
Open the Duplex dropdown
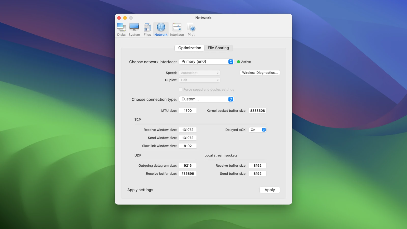(200, 80)
